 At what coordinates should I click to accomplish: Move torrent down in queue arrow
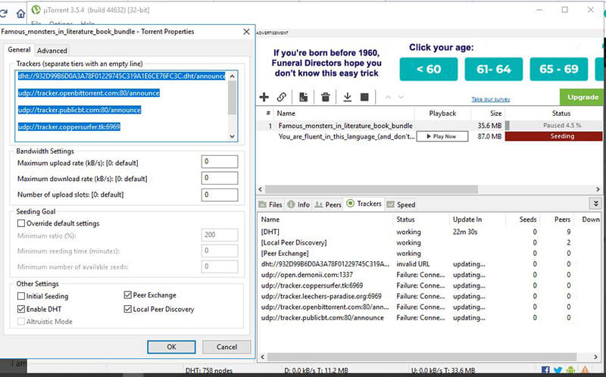[x=401, y=97]
